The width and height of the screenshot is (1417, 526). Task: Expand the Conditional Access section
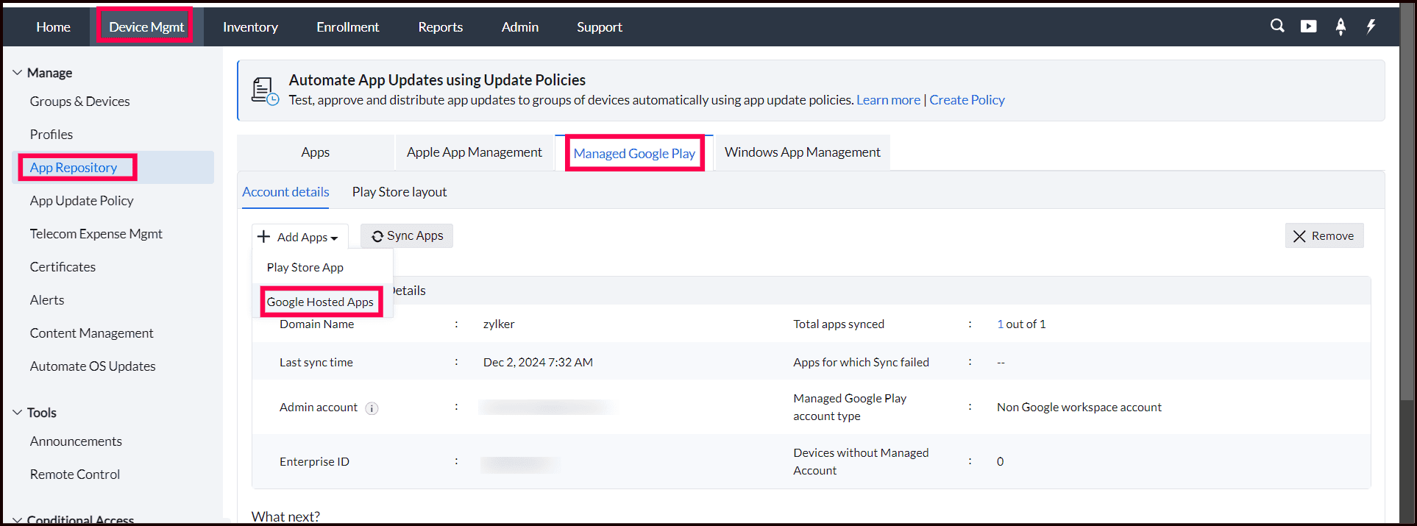click(18, 519)
